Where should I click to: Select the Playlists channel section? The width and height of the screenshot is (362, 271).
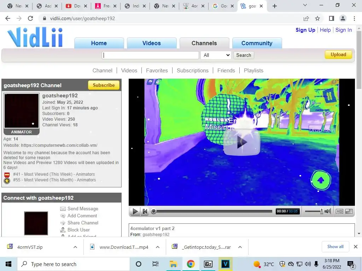click(x=253, y=71)
